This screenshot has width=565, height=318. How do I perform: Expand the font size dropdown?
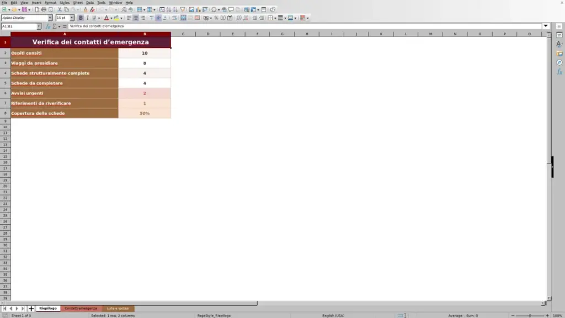click(x=72, y=18)
